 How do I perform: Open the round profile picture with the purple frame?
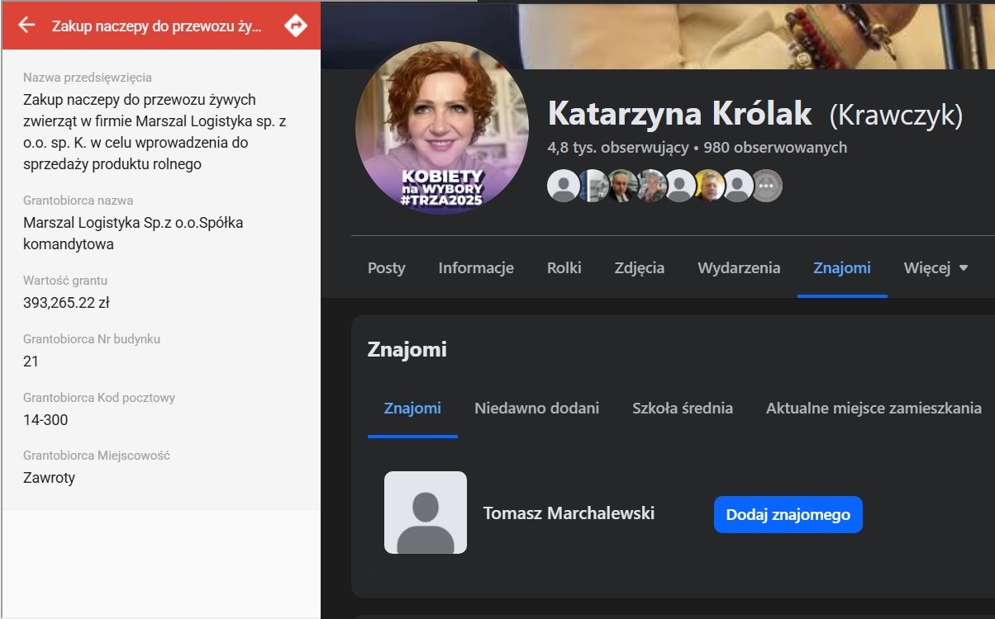pos(442,127)
